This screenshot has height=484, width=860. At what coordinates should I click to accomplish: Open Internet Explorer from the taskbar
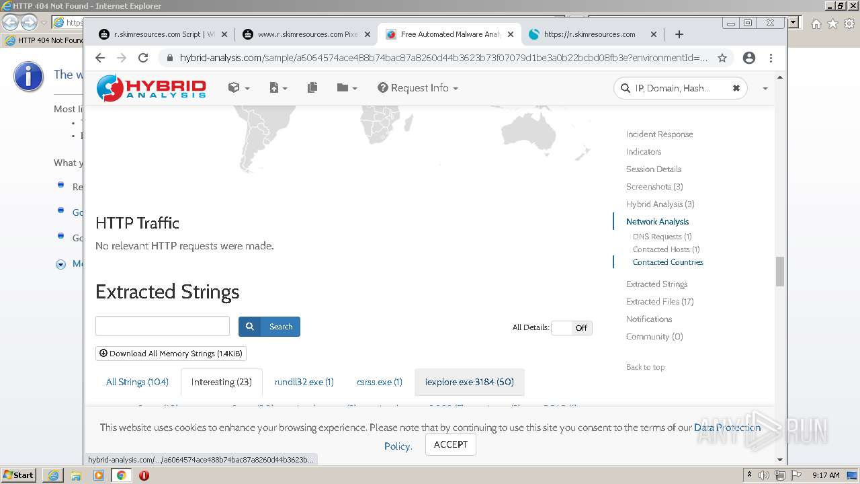pos(53,475)
